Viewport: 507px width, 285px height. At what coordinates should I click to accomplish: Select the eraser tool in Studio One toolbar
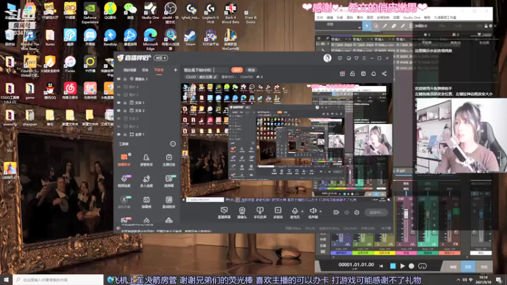click(x=394, y=26)
